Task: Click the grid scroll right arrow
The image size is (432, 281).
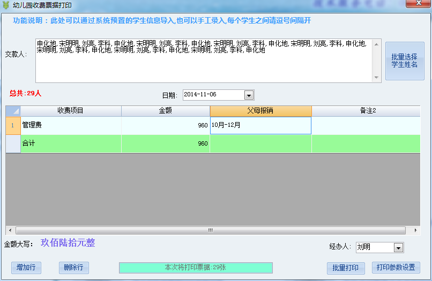Action: [x=415, y=230]
